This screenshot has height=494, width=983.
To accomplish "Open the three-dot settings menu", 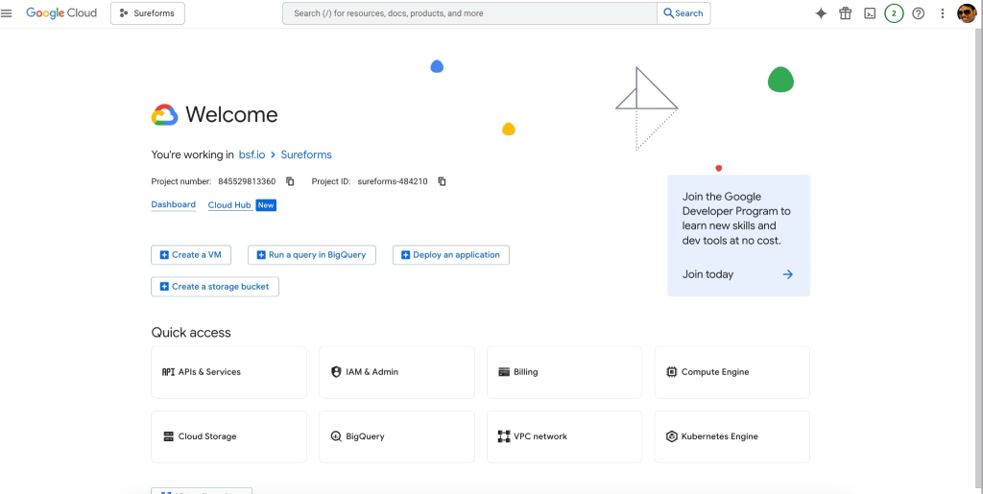I will (x=943, y=13).
